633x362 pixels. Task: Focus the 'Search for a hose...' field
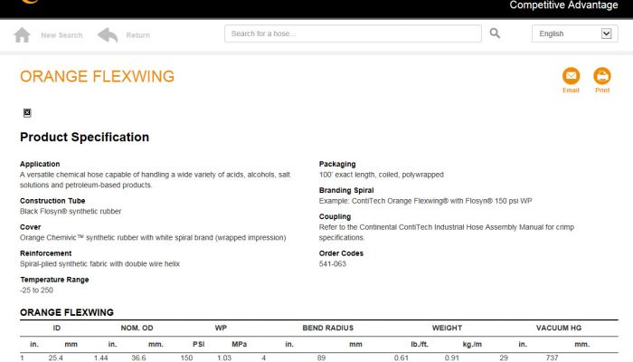pyautogui.click(x=353, y=33)
